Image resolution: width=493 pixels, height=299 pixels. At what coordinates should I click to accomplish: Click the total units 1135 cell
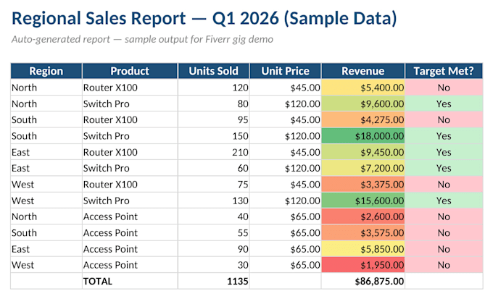[x=213, y=281]
